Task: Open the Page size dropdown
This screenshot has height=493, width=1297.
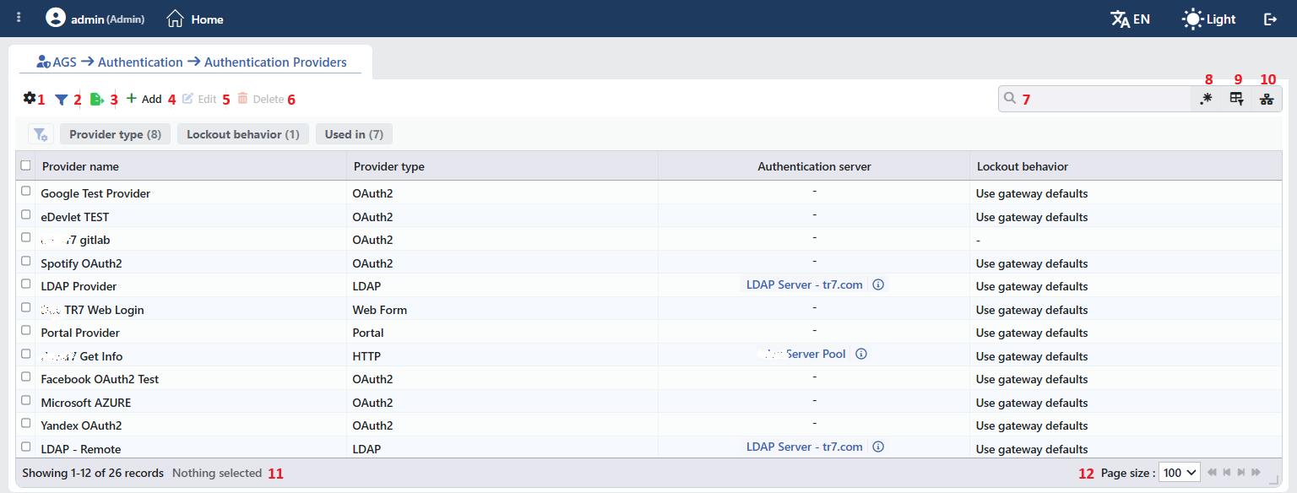Action: 1180,473
